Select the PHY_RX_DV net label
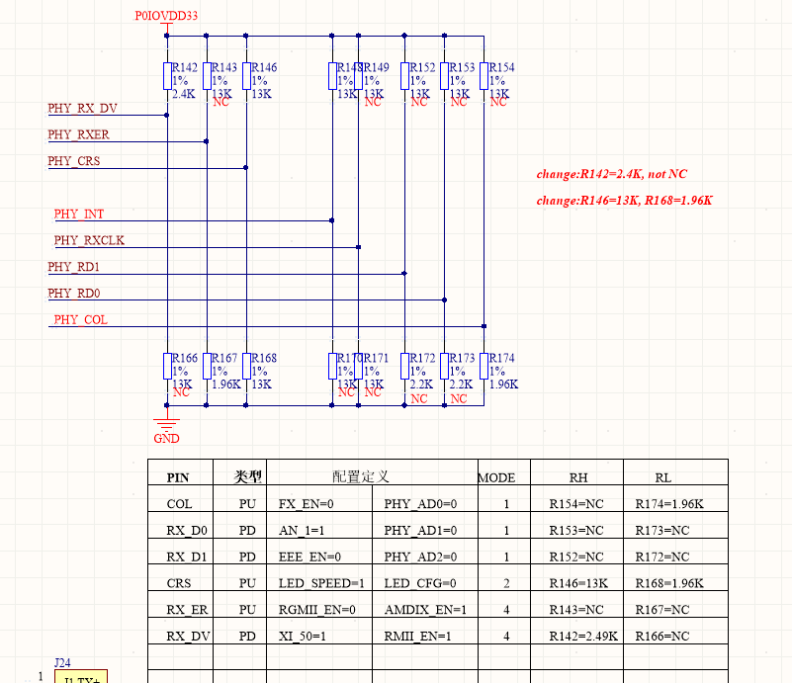The image size is (792, 683). pos(82,109)
